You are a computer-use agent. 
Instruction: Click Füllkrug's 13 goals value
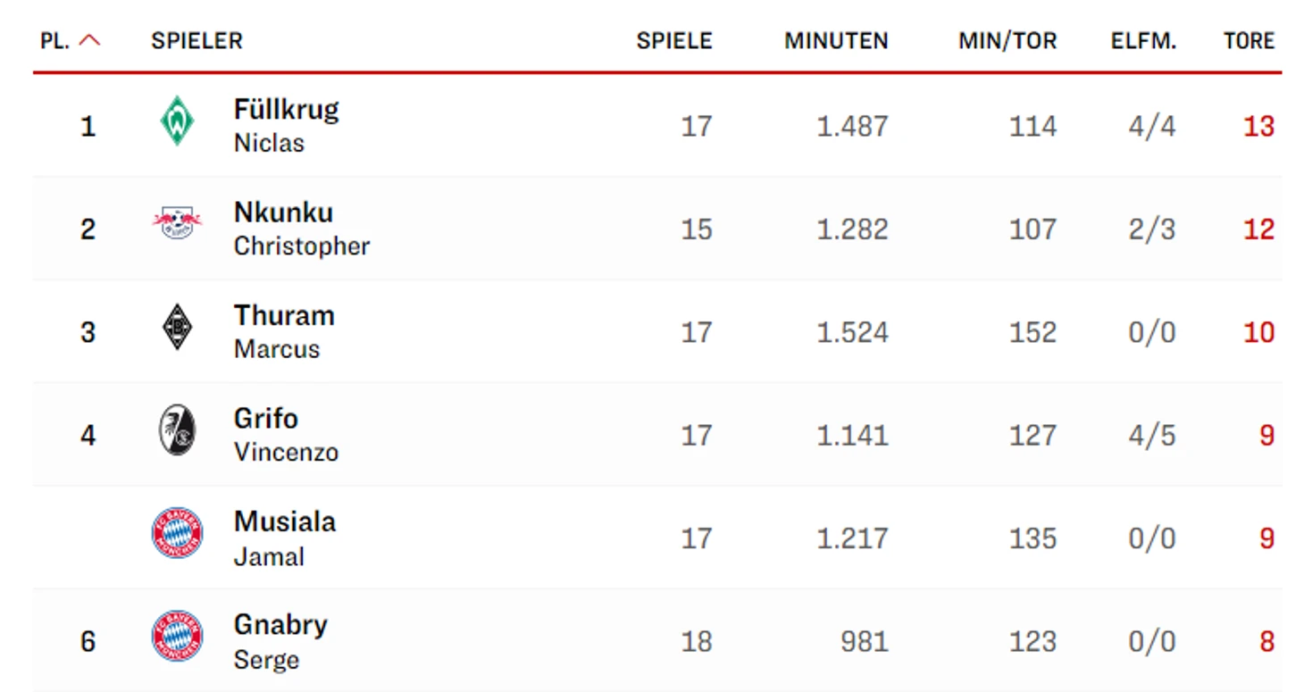(1258, 126)
